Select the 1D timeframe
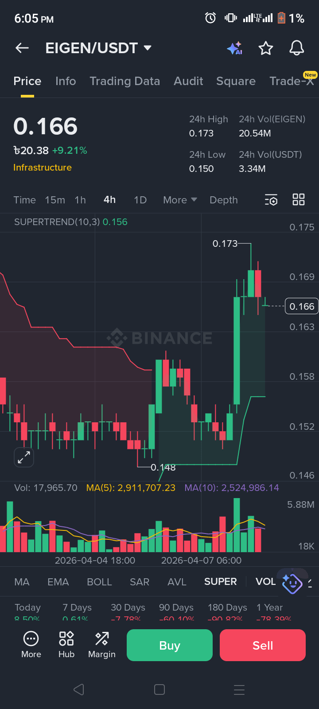Image resolution: width=319 pixels, height=709 pixels. pos(140,200)
